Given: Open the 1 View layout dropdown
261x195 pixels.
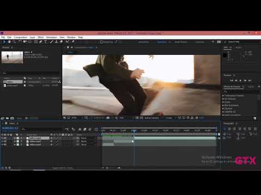Looking at the screenshot, I should (170, 118).
